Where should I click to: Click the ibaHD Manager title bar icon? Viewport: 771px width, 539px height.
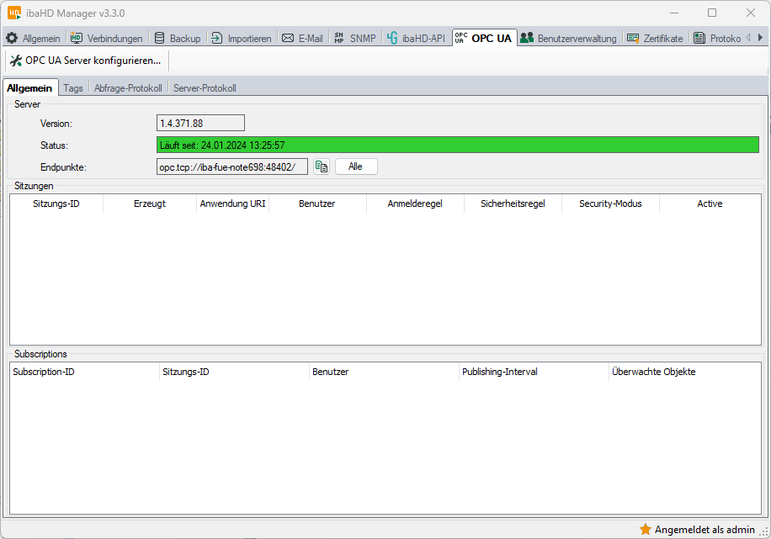(x=14, y=13)
